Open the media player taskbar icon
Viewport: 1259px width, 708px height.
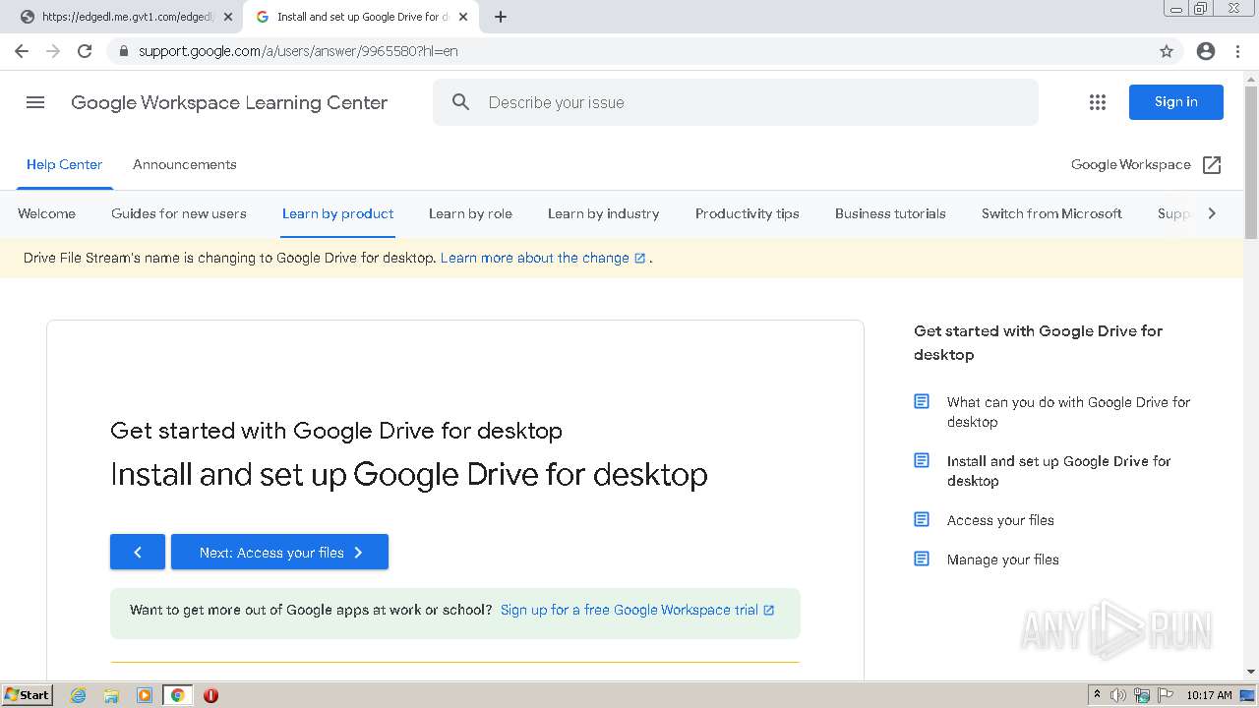tap(145, 695)
